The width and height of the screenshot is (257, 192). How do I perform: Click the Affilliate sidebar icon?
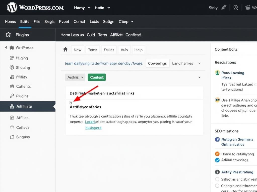pyautogui.click(x=12, y=106)
